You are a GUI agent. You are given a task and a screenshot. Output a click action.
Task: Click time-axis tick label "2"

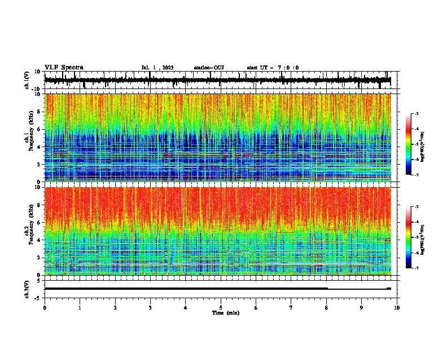coord(115,308)
